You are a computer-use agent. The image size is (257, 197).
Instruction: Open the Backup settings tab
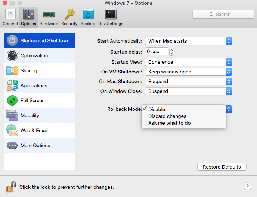click(x=88, y=17)
